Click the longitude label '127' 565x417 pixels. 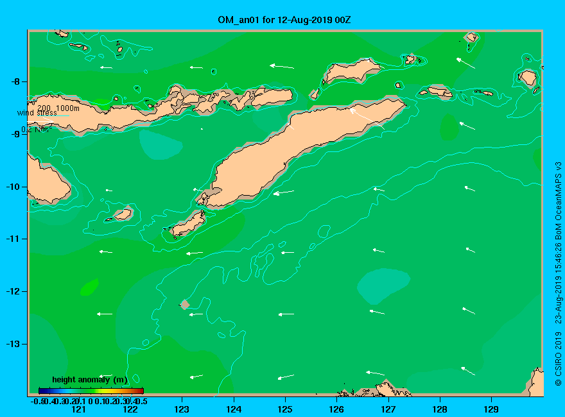pos(388,409)
